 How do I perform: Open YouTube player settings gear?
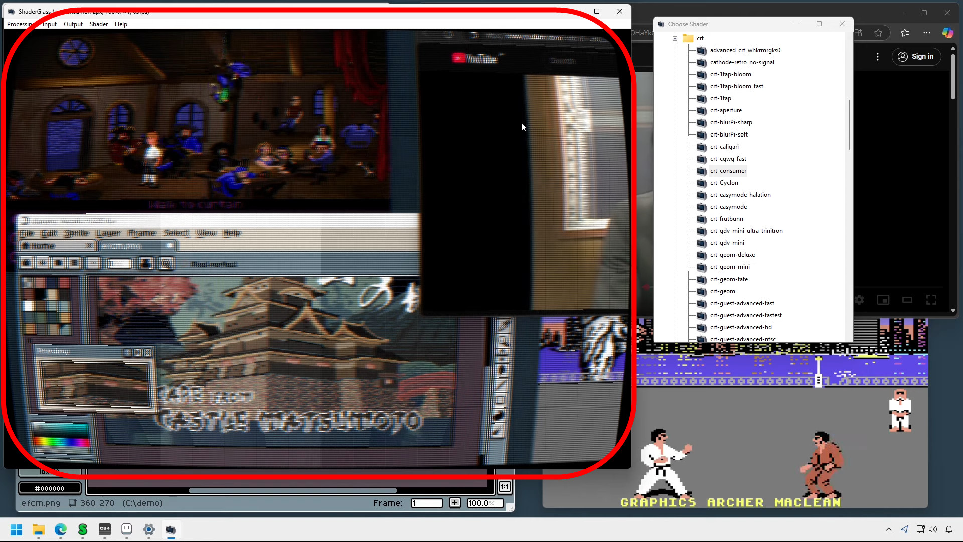click(x=859, y=300)
